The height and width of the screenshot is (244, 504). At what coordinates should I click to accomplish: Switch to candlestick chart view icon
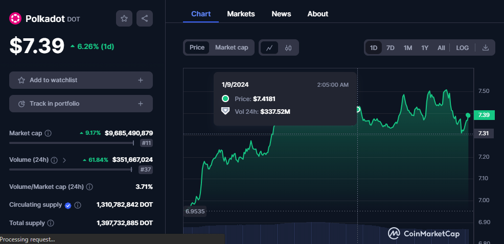coord(288,48)
